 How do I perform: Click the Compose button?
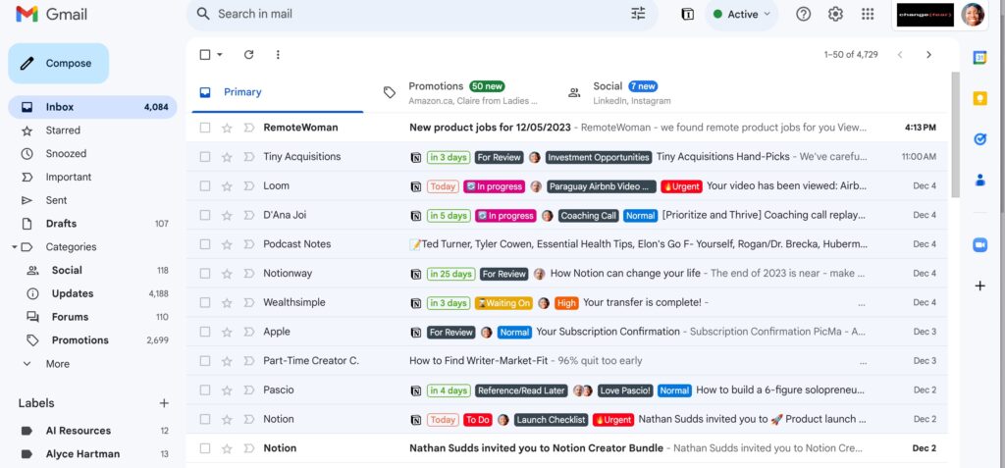click(x=59, y=64)
